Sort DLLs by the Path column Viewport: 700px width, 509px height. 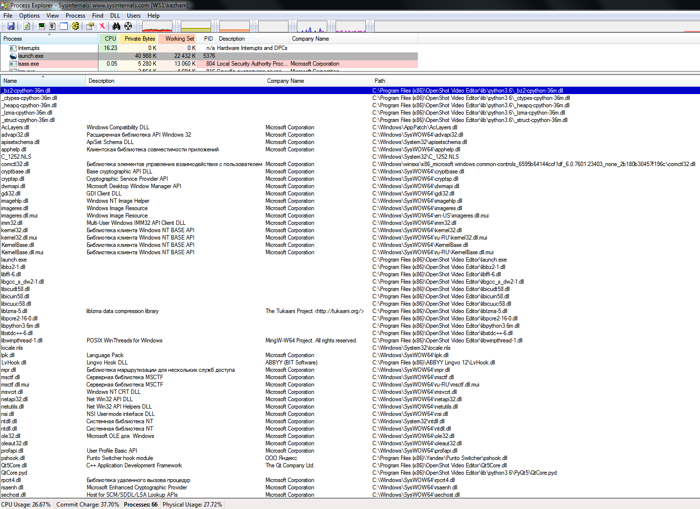380,80
